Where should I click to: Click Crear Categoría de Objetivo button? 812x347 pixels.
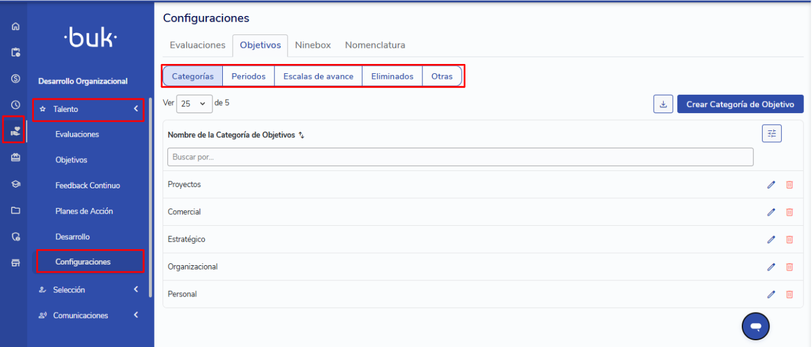740,104
